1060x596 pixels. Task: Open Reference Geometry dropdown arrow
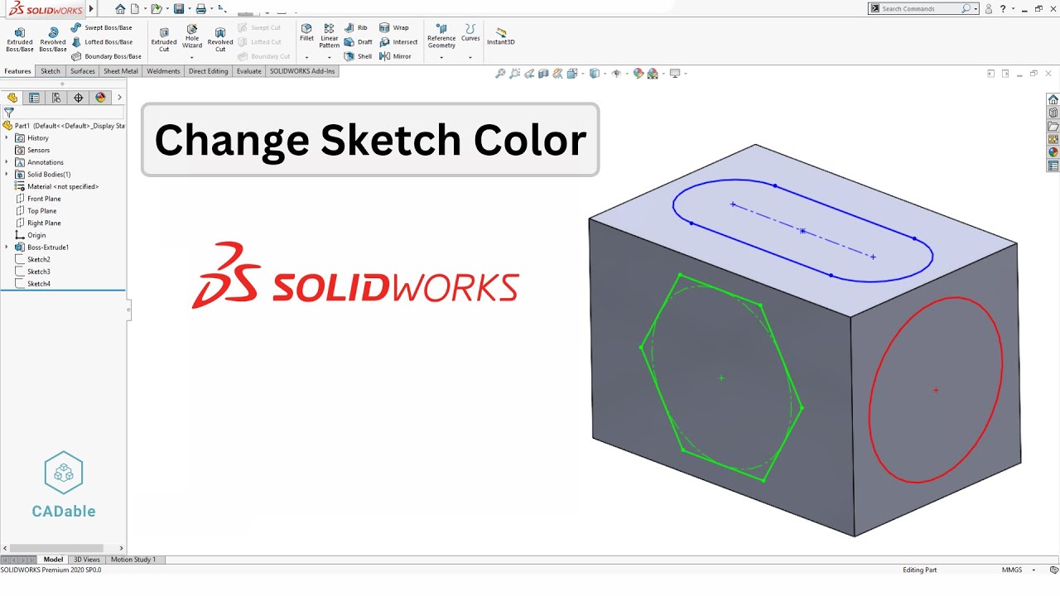[x=441, y=57]
